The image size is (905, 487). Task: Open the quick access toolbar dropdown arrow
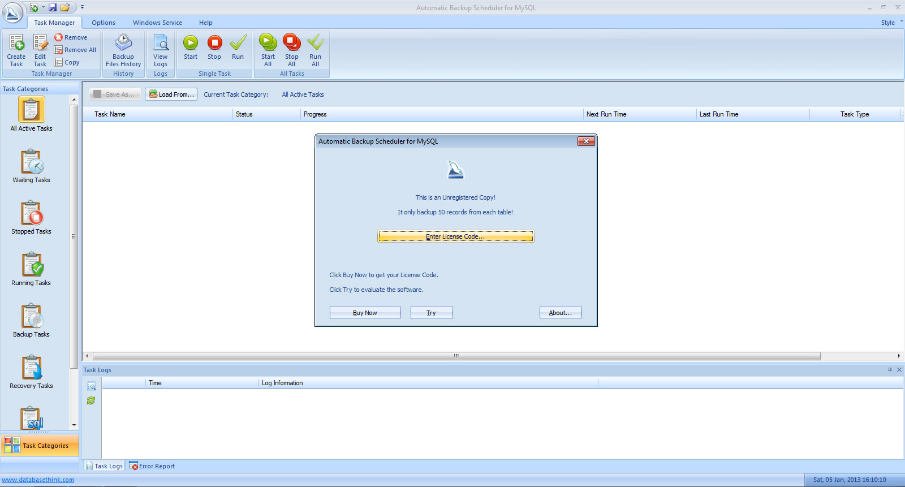[x=82, y=7]
